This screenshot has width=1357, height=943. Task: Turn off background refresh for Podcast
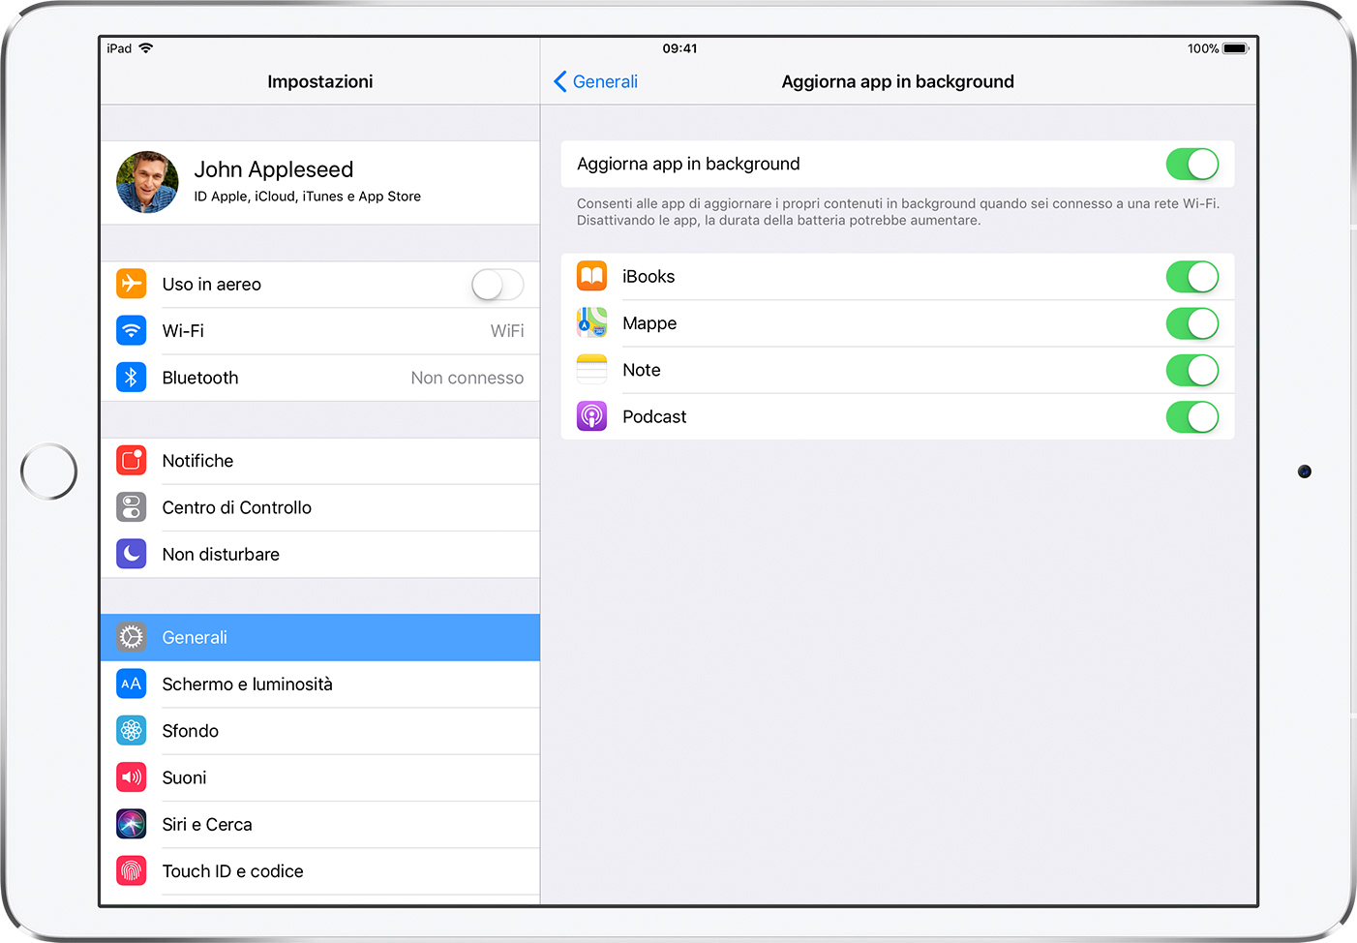tap(1192, 417)
